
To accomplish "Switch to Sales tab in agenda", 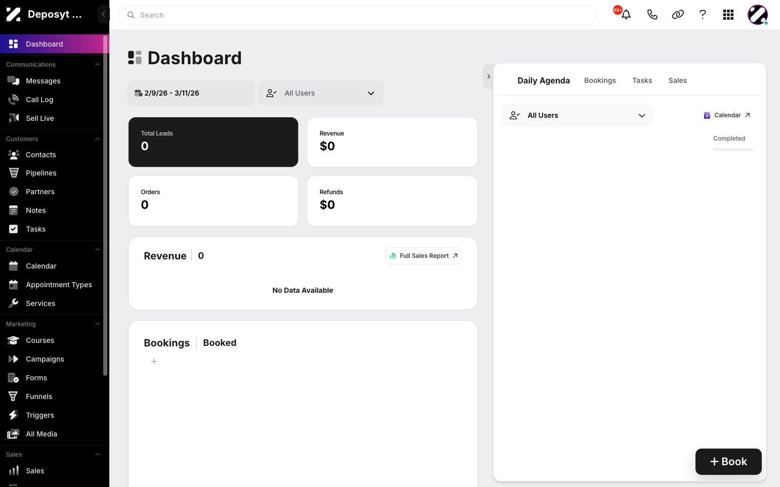I will (x=677, y=80).
